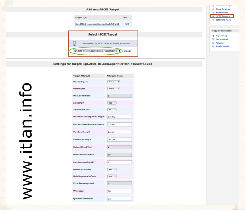Click the iSCSI Targets icon in the sidebar
The image size is (245, 210).
tap(213, 16)
